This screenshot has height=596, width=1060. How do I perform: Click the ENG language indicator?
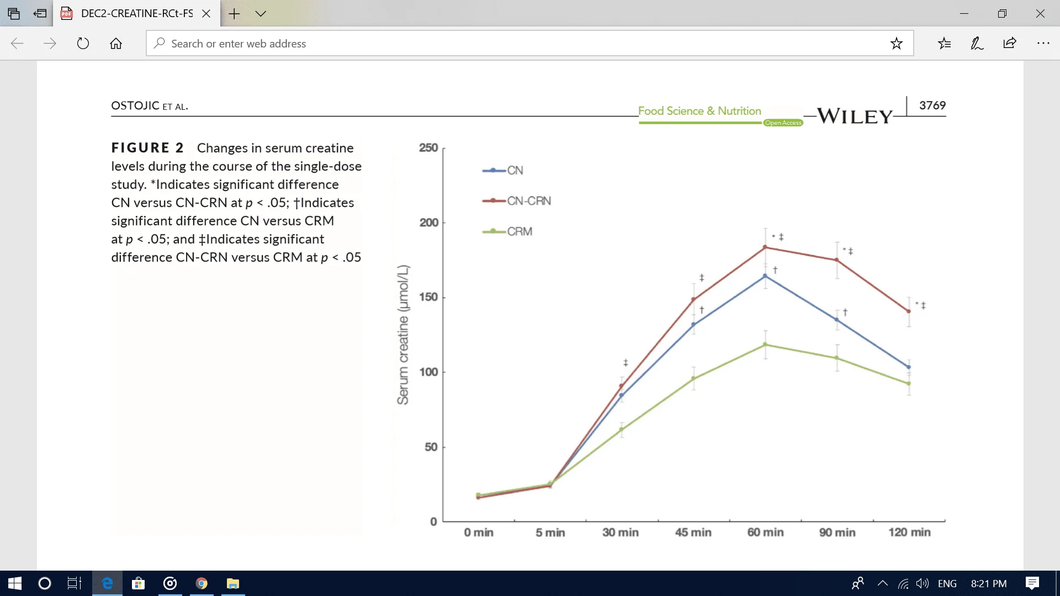pyautogui.click(x=947, y=583)
